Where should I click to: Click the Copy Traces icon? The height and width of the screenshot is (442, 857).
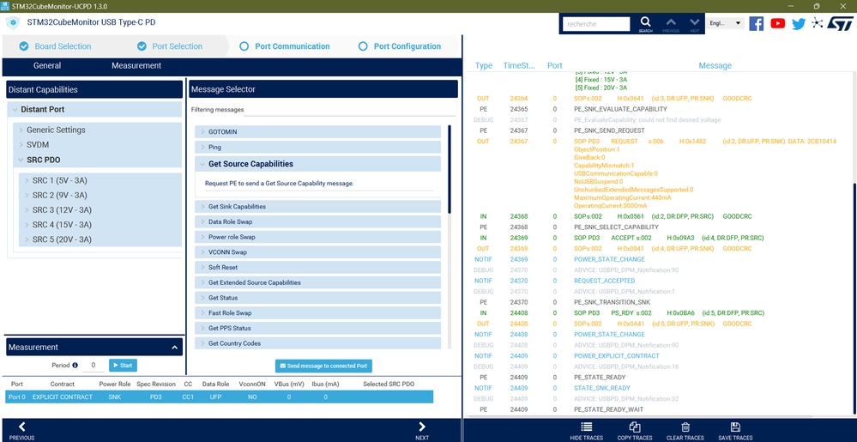point(635,427)
